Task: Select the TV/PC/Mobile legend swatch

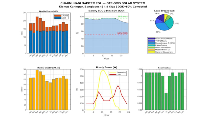Action: coord(151,41)
